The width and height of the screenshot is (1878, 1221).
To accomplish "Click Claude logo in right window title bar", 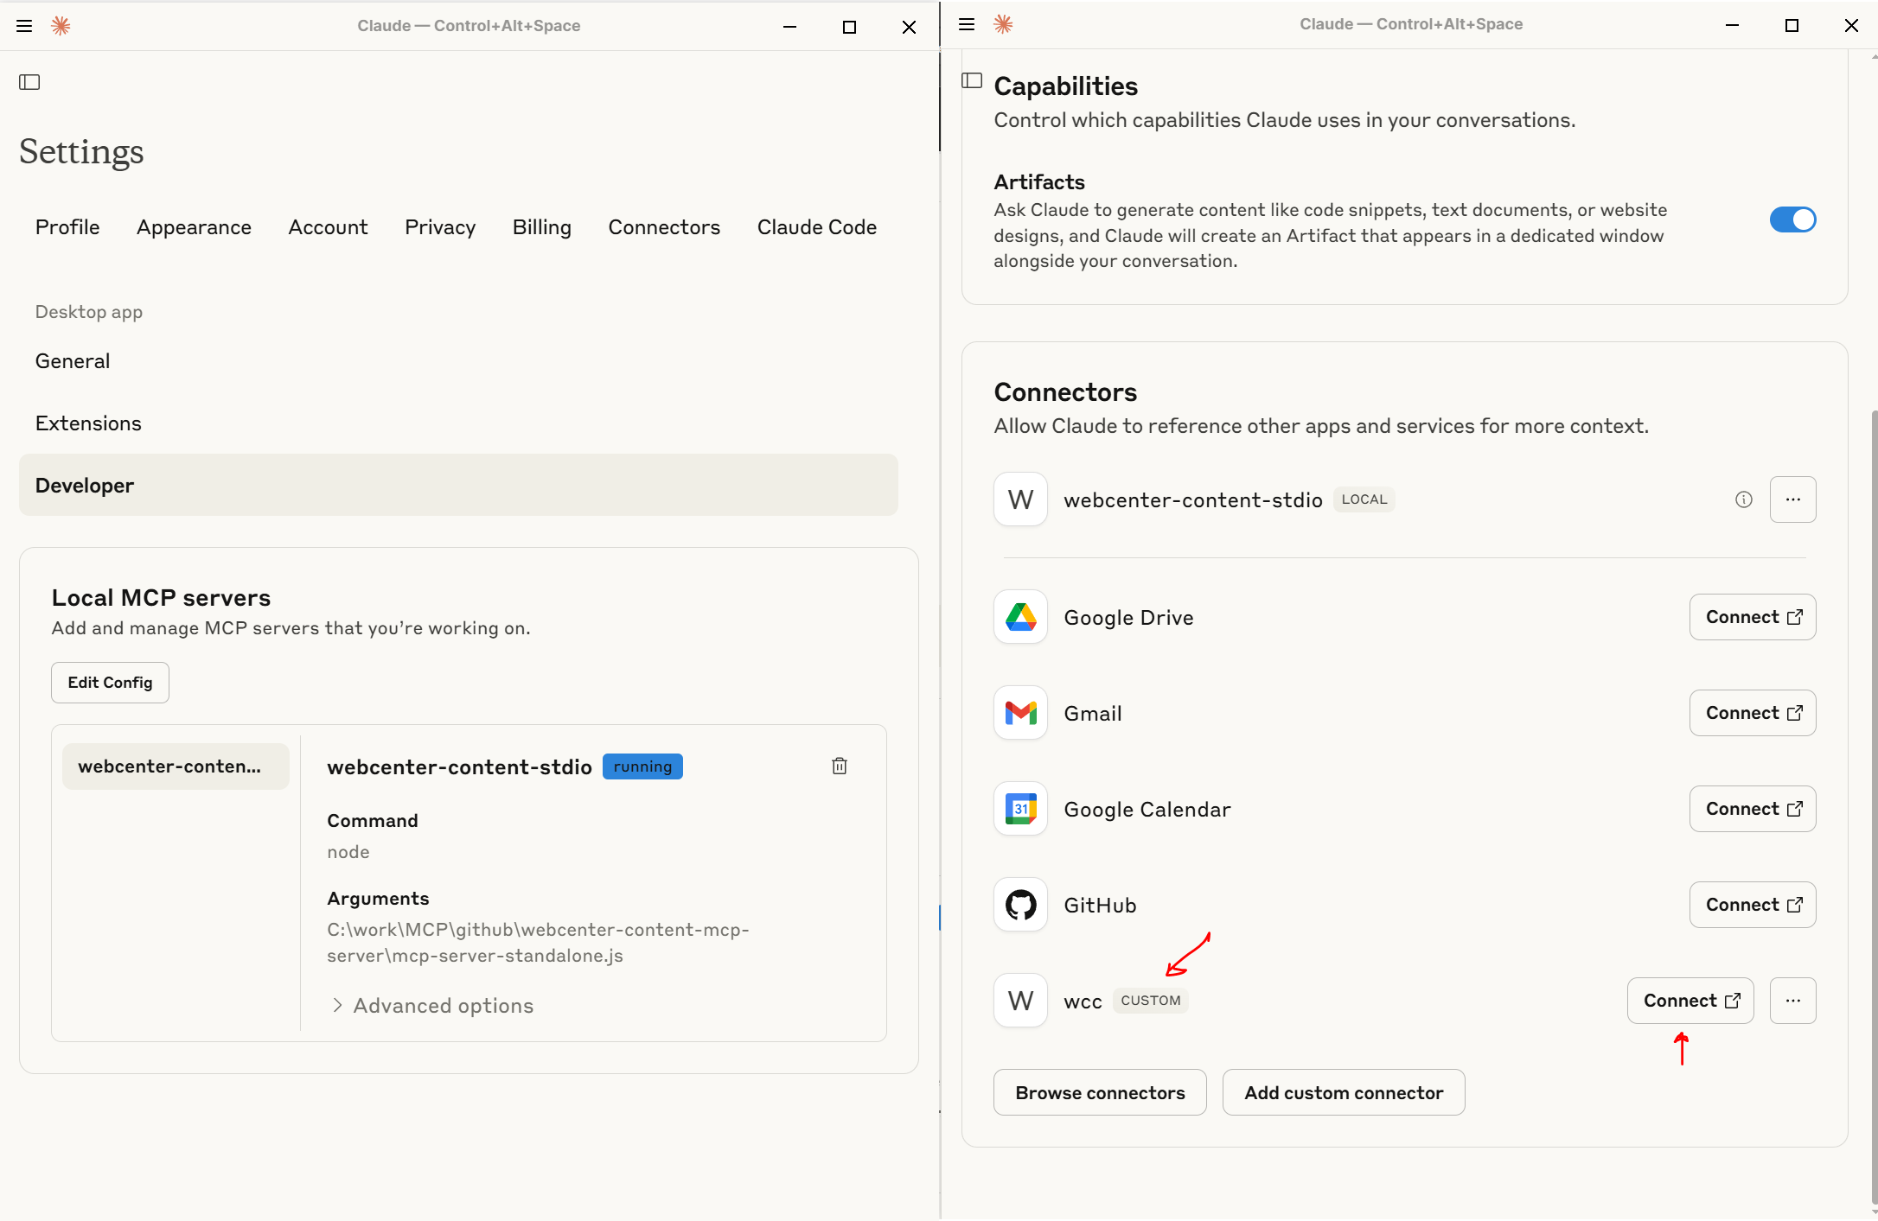I will click(x=1003, y=24).
